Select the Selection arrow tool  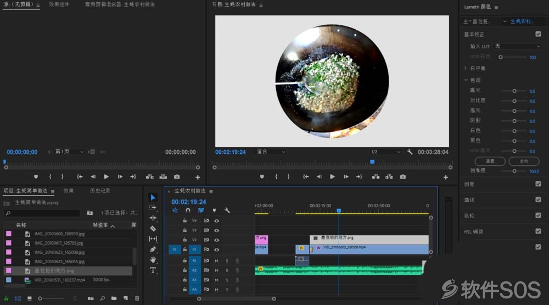[153, 197]
